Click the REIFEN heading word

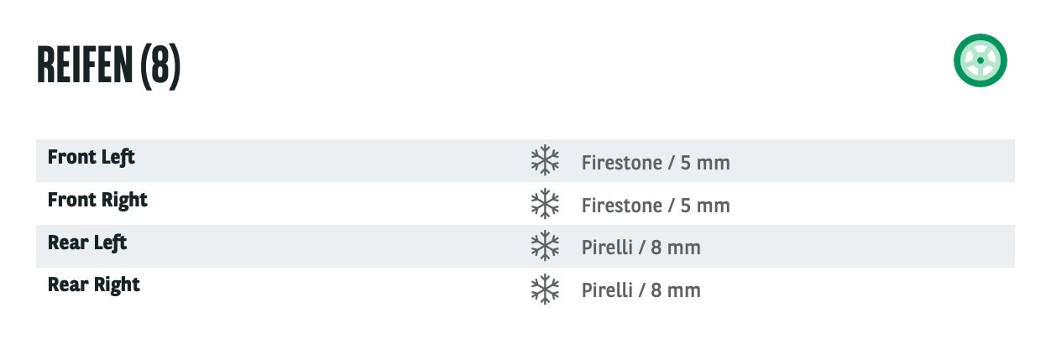pyautogui.click(x=85, y=65)
